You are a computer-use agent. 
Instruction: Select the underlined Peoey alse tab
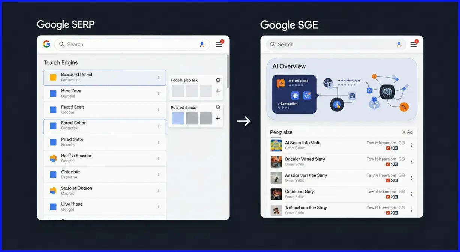(281, 132)
